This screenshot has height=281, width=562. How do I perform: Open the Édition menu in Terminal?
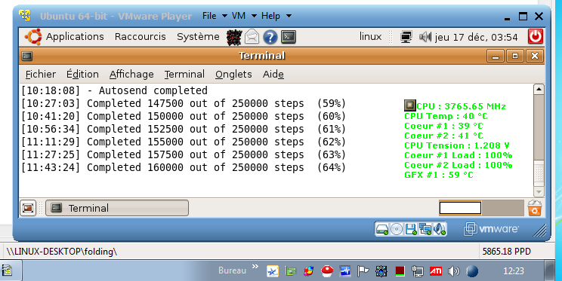pyautogui.click(x=82, y=74)
